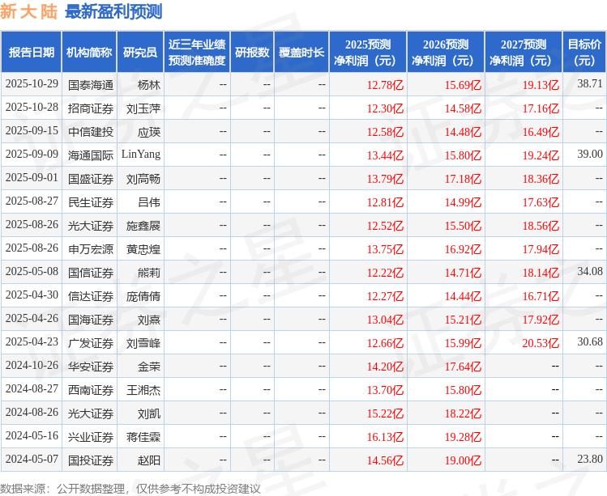Image resolution: width=607 pixels, height=496 pixels.
Task: Click the 最新盈利预测 heading
Action: pos(113,12)
